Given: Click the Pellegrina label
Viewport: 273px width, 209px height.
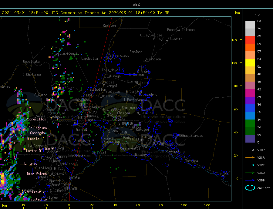Looking at the screenshot, I should [x=38, y=128].
